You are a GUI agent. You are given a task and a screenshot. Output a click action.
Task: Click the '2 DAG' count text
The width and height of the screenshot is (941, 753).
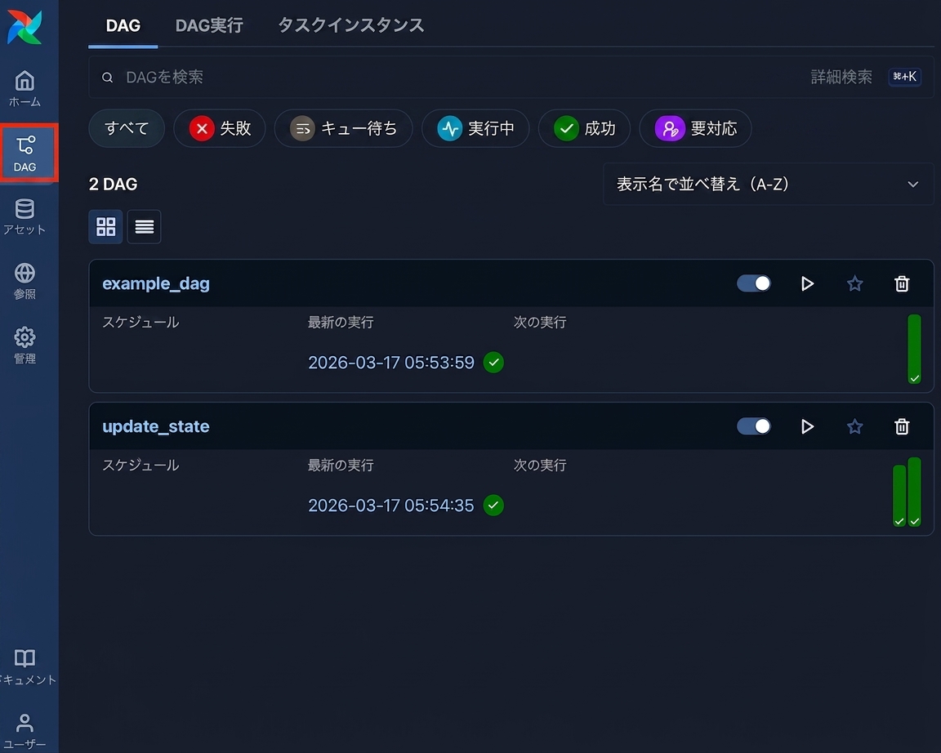coord(114,185)
